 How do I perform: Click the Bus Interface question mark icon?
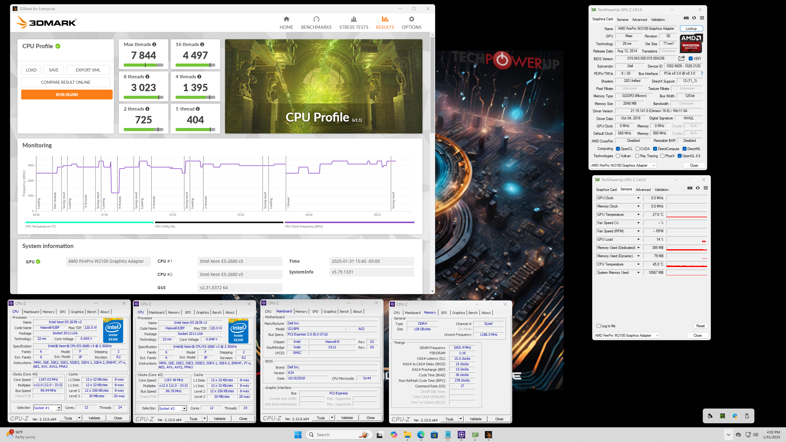[x=702, y=73]
